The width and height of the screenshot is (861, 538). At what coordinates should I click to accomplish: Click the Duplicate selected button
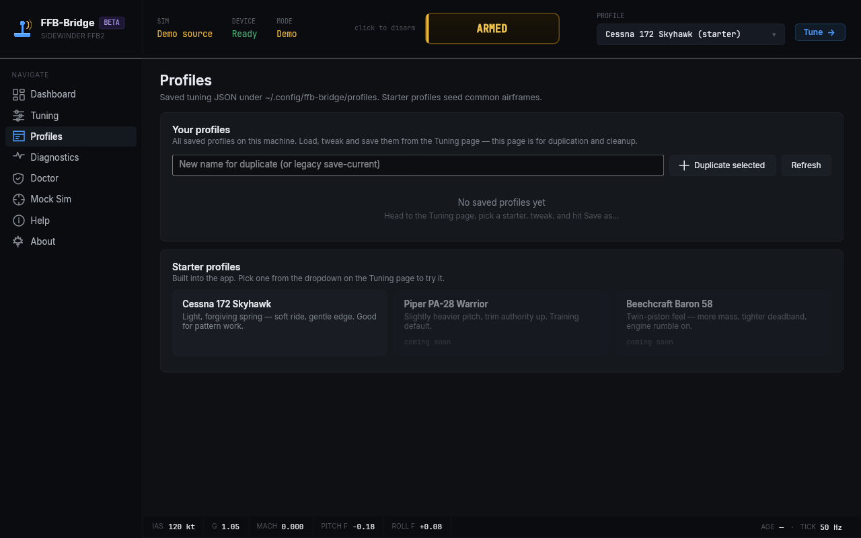coord(722,165)
